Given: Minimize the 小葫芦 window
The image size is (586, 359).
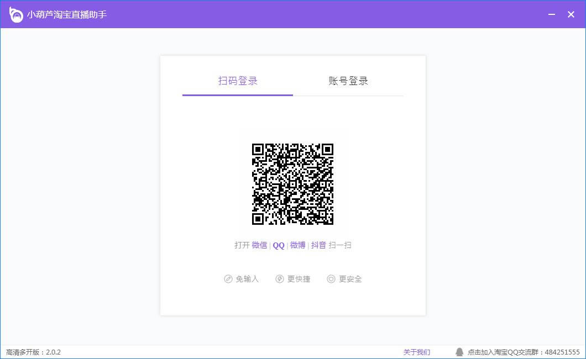Looking at the screenshot, I should [552, 14].
